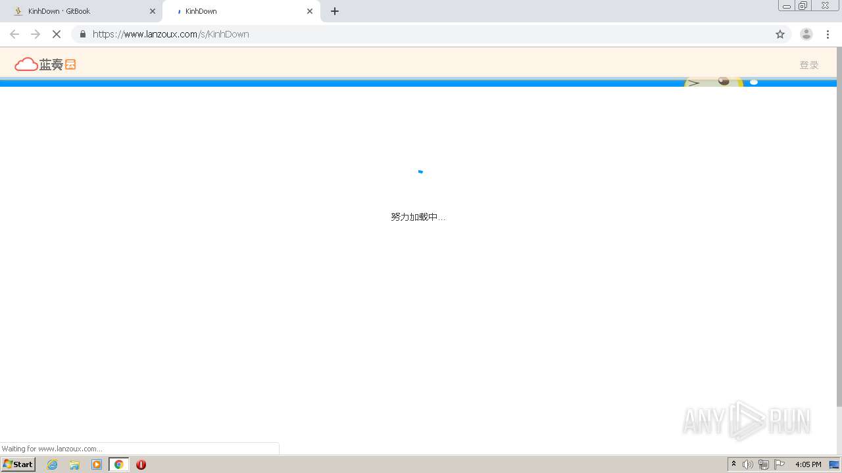
Task: Stop loading the page
Action: coord(57,34)
